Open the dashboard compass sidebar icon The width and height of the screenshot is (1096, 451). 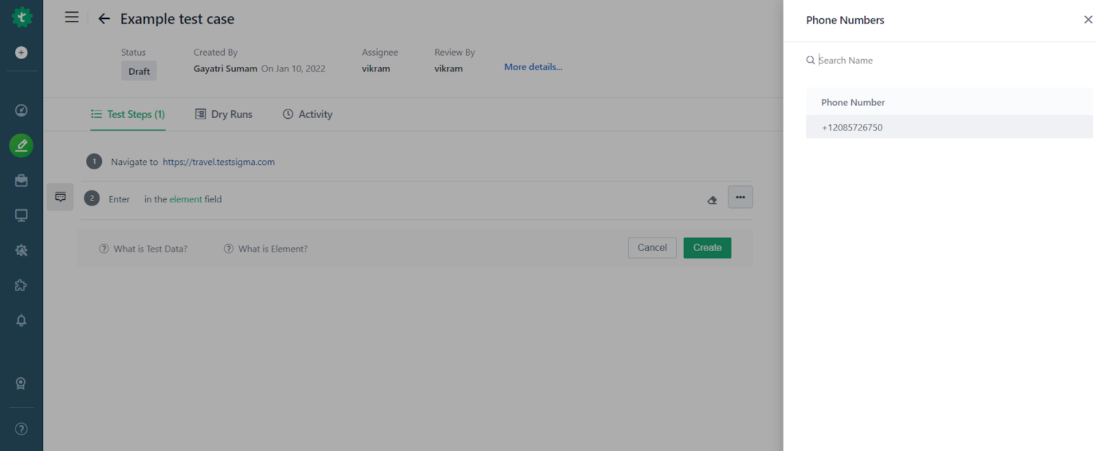(21, 110)
